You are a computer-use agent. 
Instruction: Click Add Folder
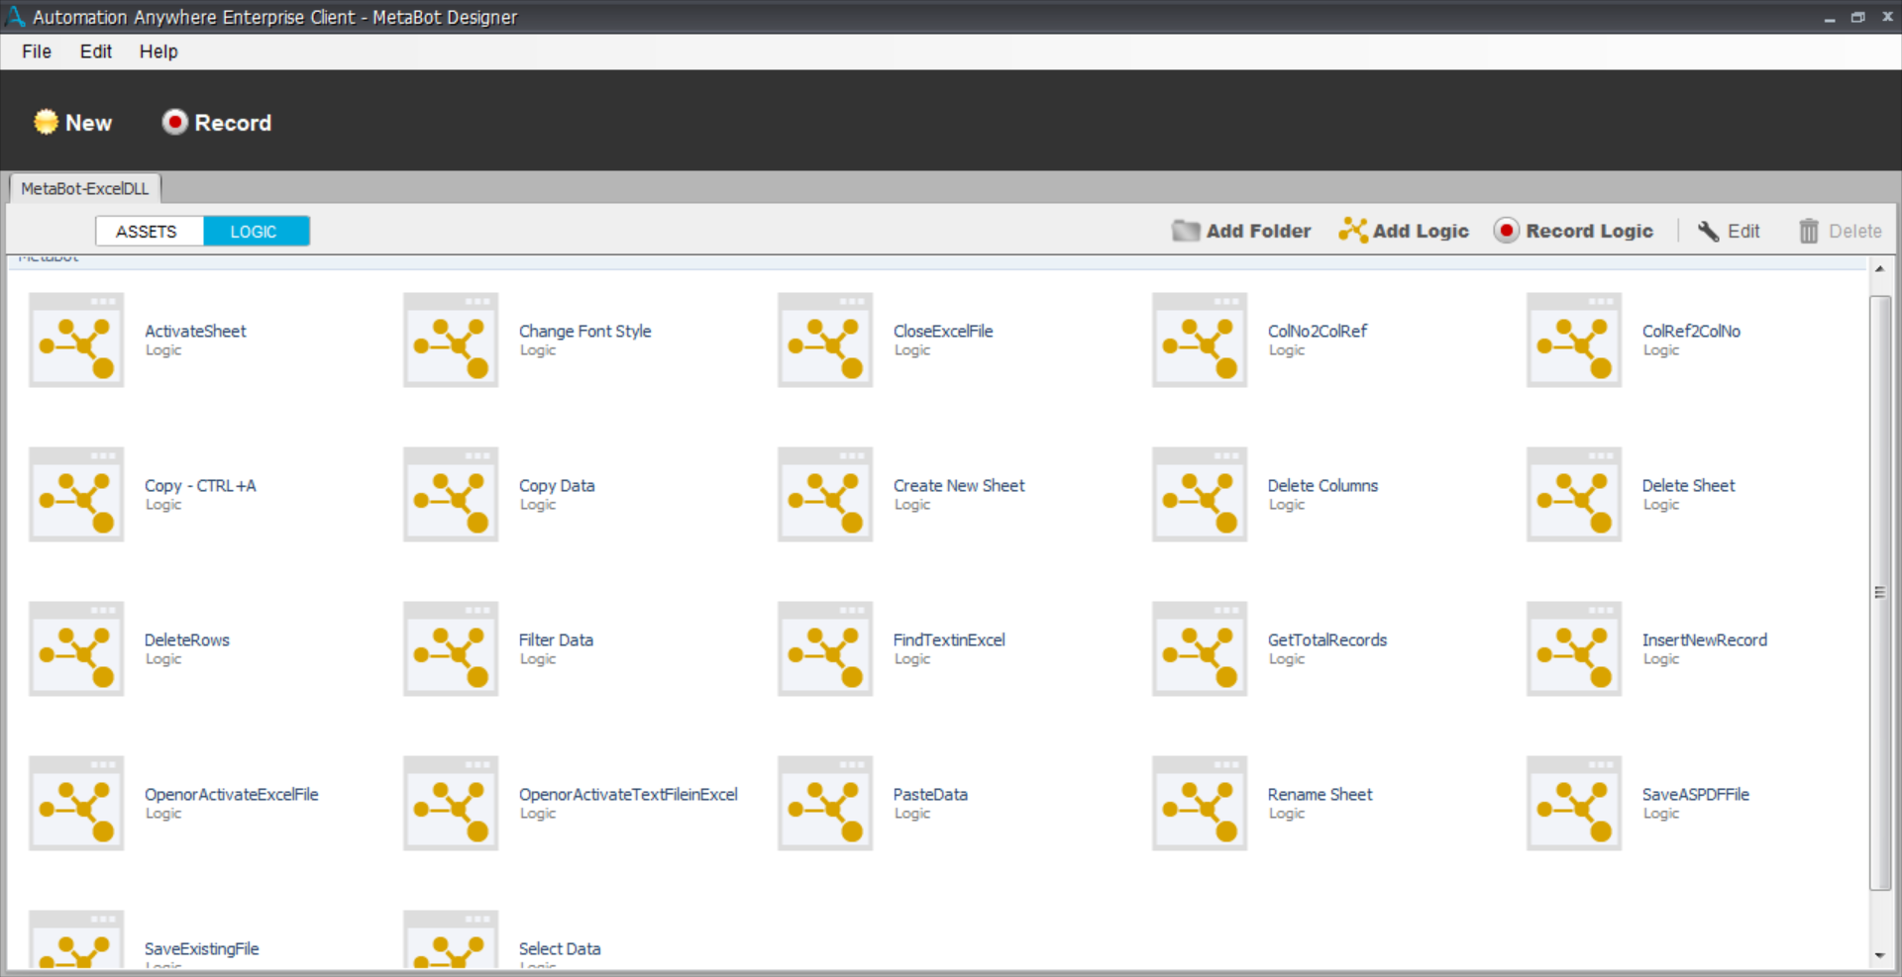(x=1241, y=231)
